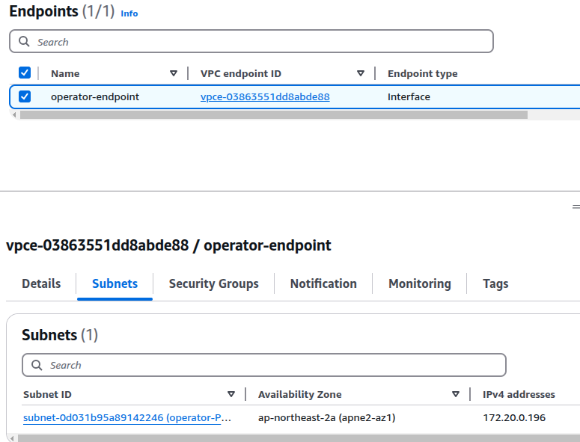Click the left arrow of the endpoints scrollbar
Viewport: 580px width, 442px height.
[13, 115]
